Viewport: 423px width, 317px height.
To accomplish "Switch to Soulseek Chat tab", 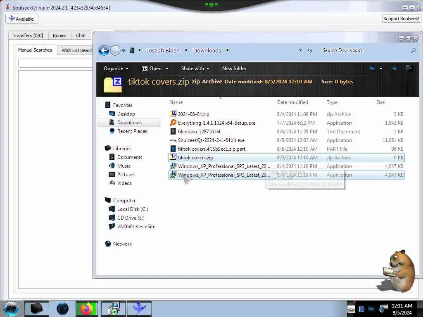I will pos(81,35).
